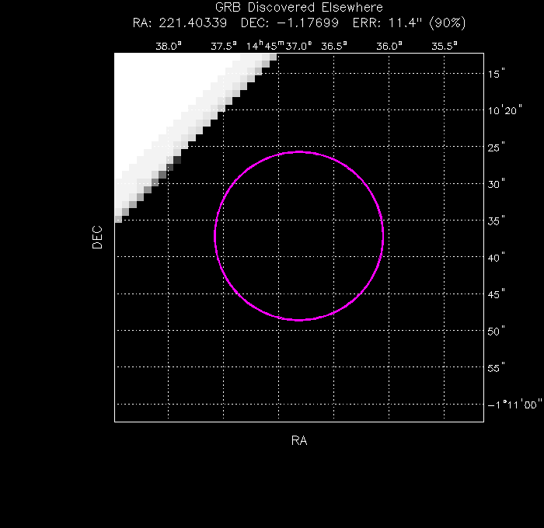Click the 37.5s RA tick label

[x=224, y=46]
